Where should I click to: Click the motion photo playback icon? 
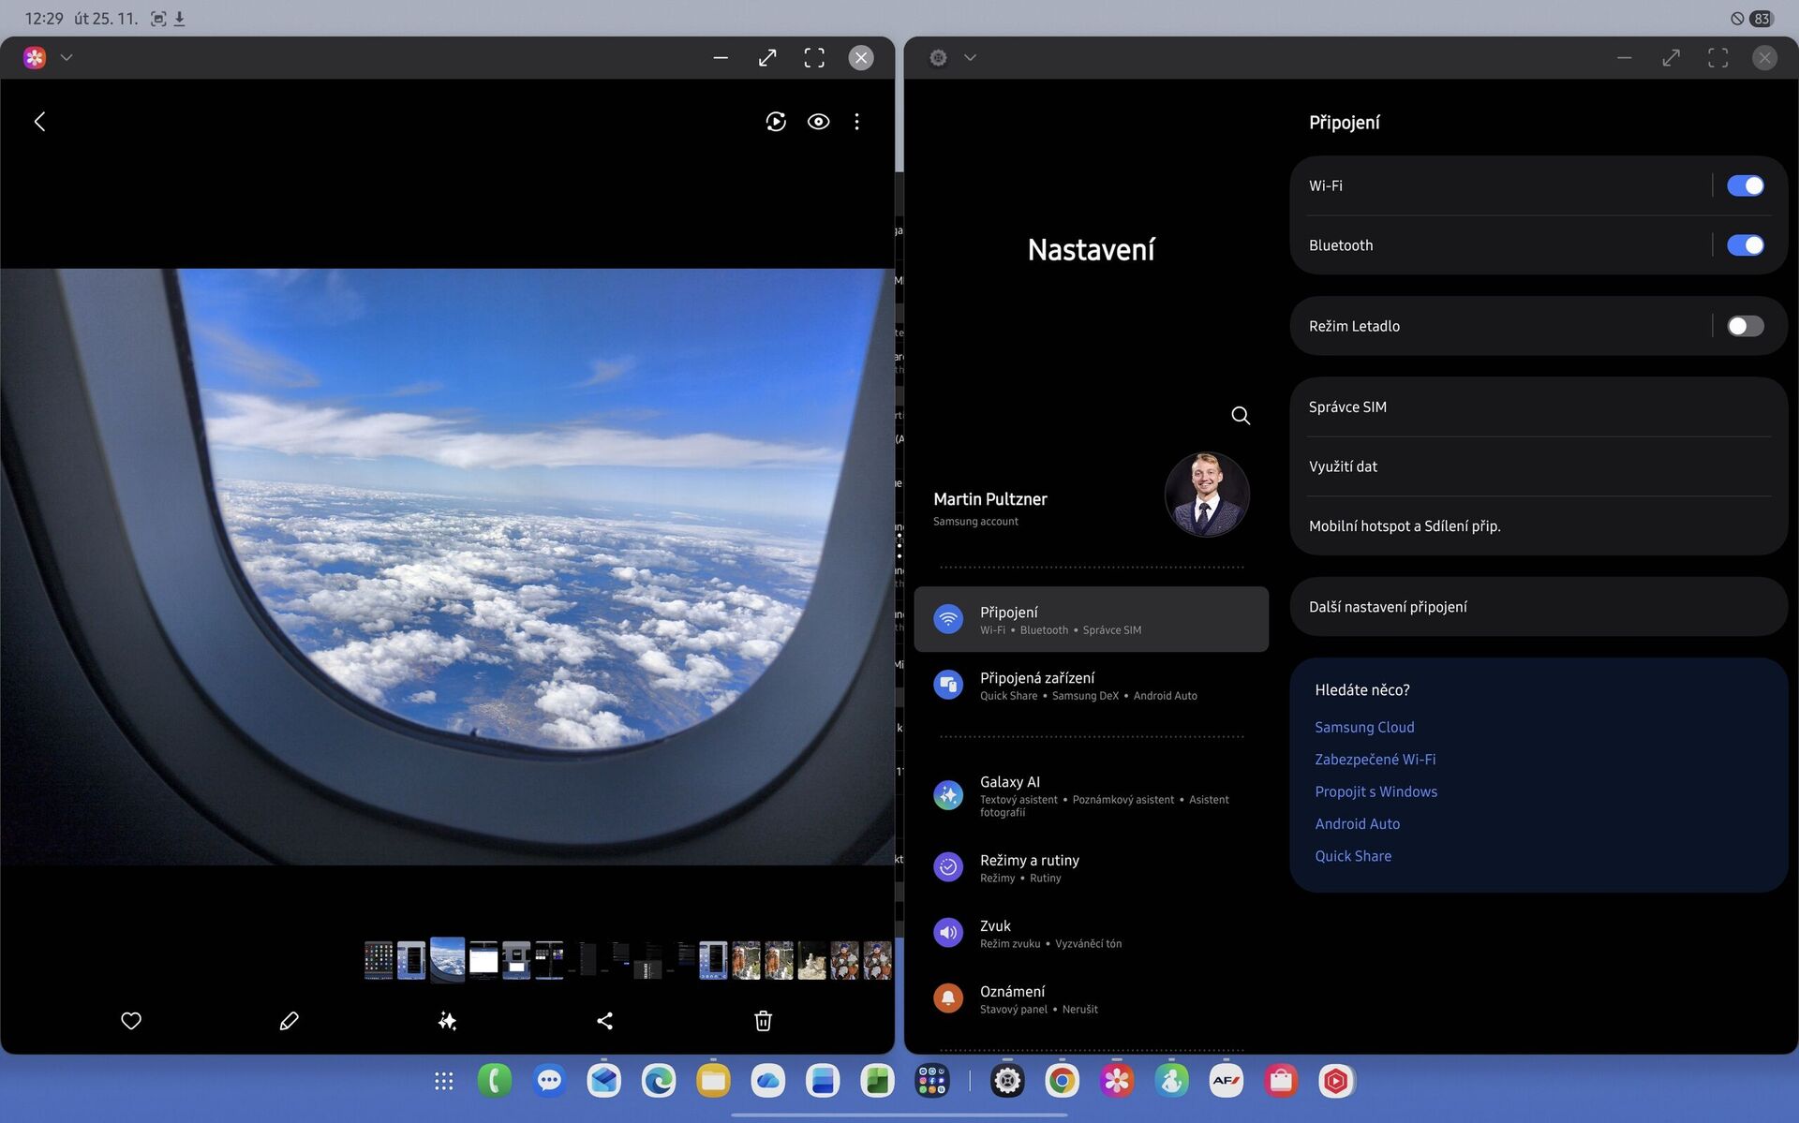[775, 122]
